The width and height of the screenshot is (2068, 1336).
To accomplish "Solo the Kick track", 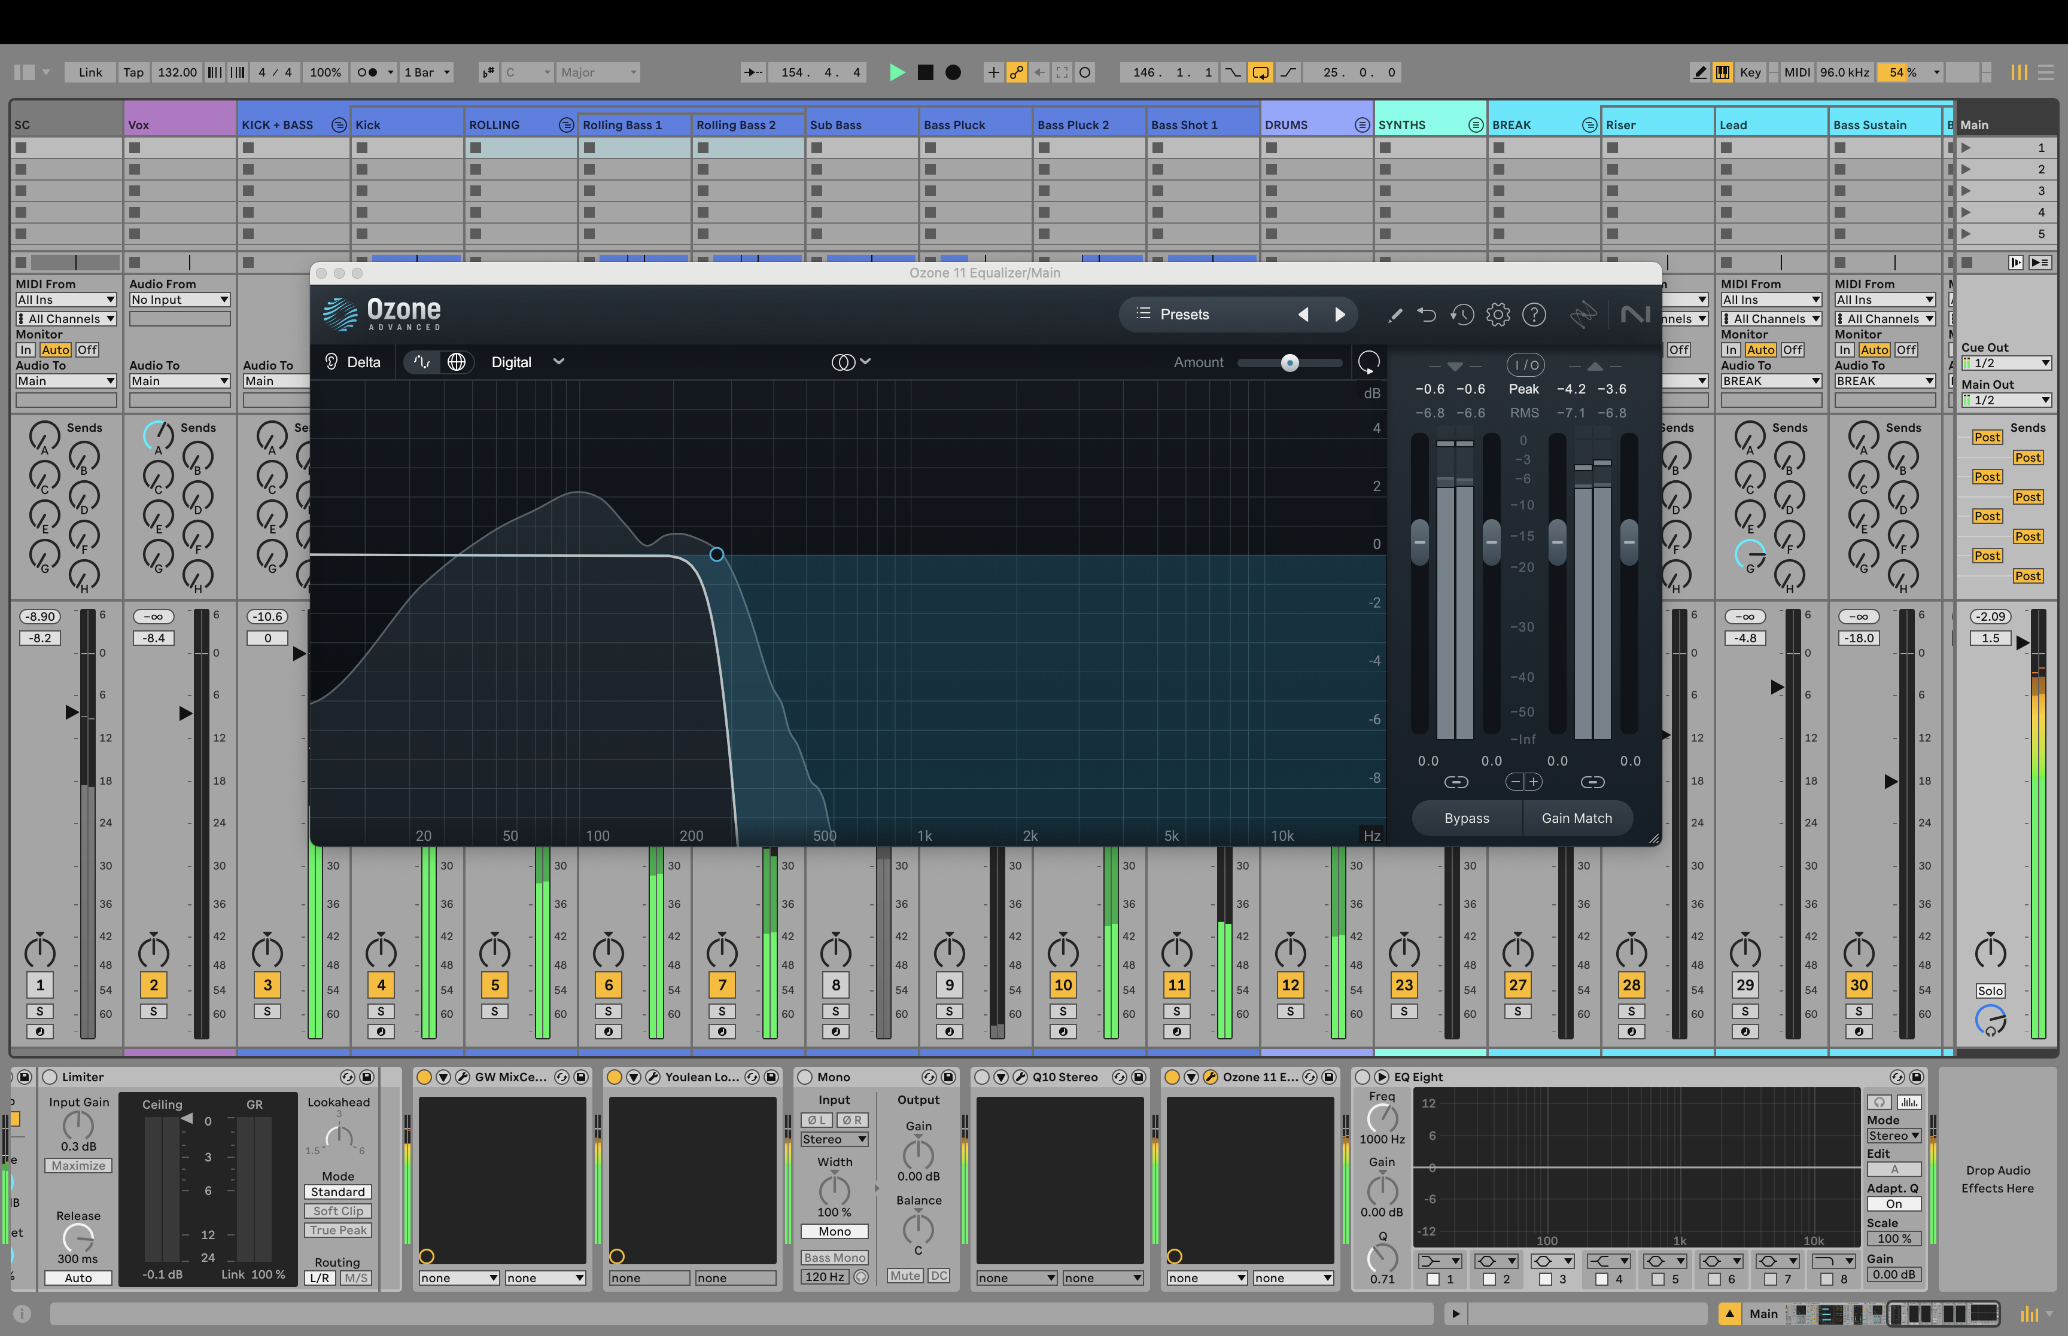I will (x=381, y=1011).
